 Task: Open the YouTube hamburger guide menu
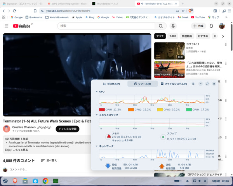coord(7,26)
